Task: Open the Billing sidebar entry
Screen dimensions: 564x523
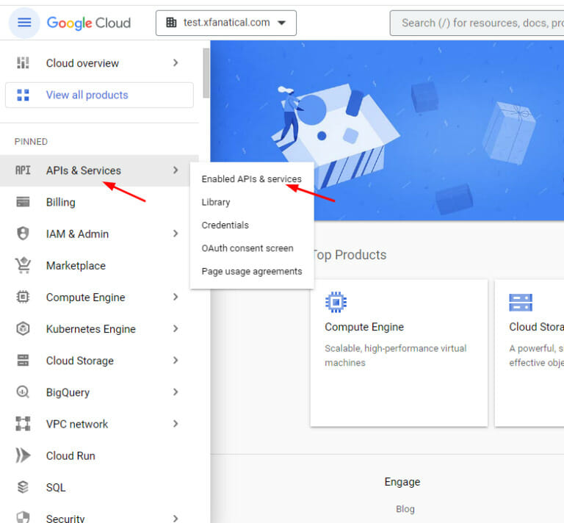Action: (99, 202)
